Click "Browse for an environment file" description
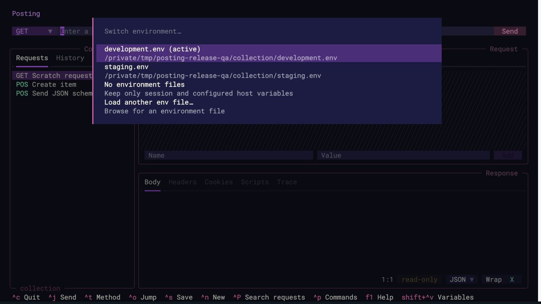The height and width of the screenshot is (304, 541). coord(164,111)
